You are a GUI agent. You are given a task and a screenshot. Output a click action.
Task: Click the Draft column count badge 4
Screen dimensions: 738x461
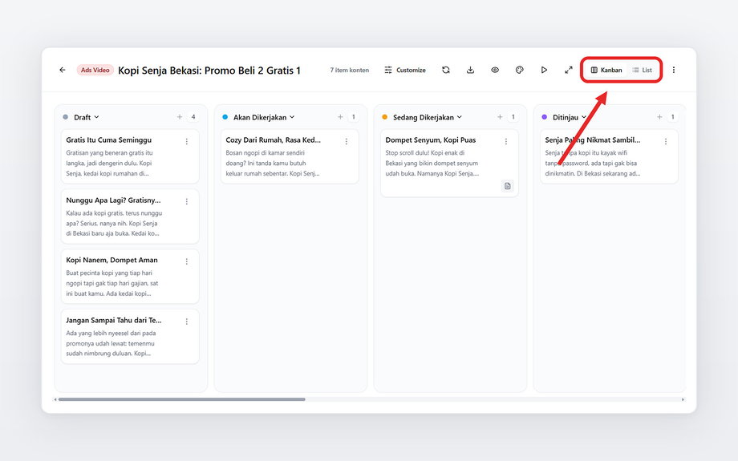(193, 117)
